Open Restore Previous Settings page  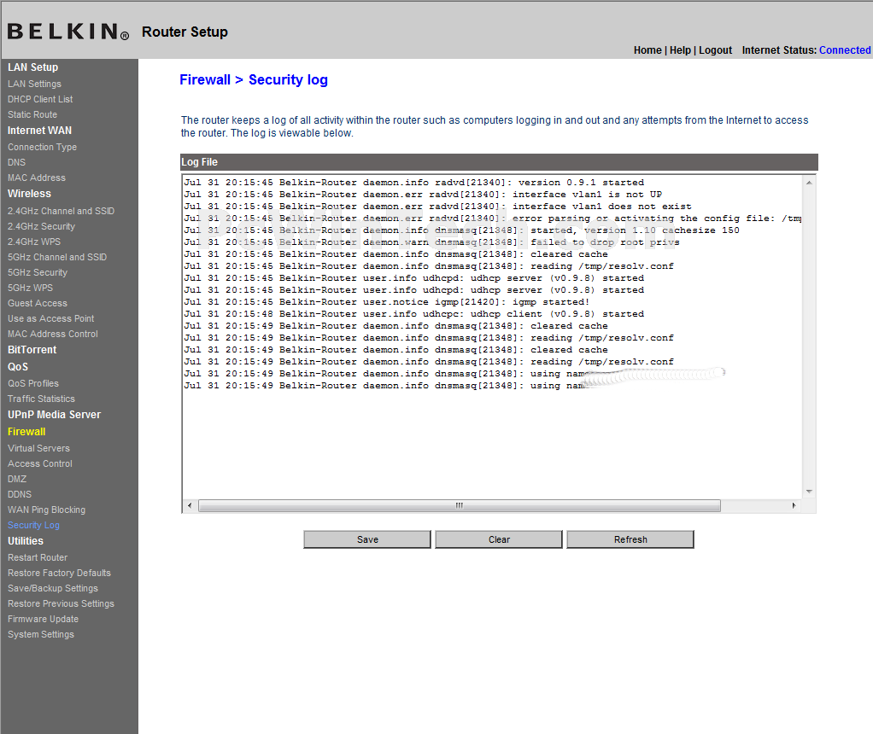click(61, 603)
